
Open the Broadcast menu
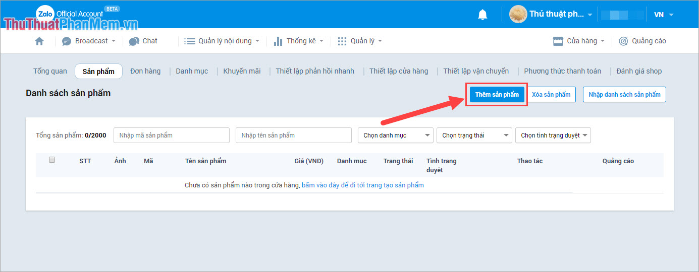pos(89,41)
